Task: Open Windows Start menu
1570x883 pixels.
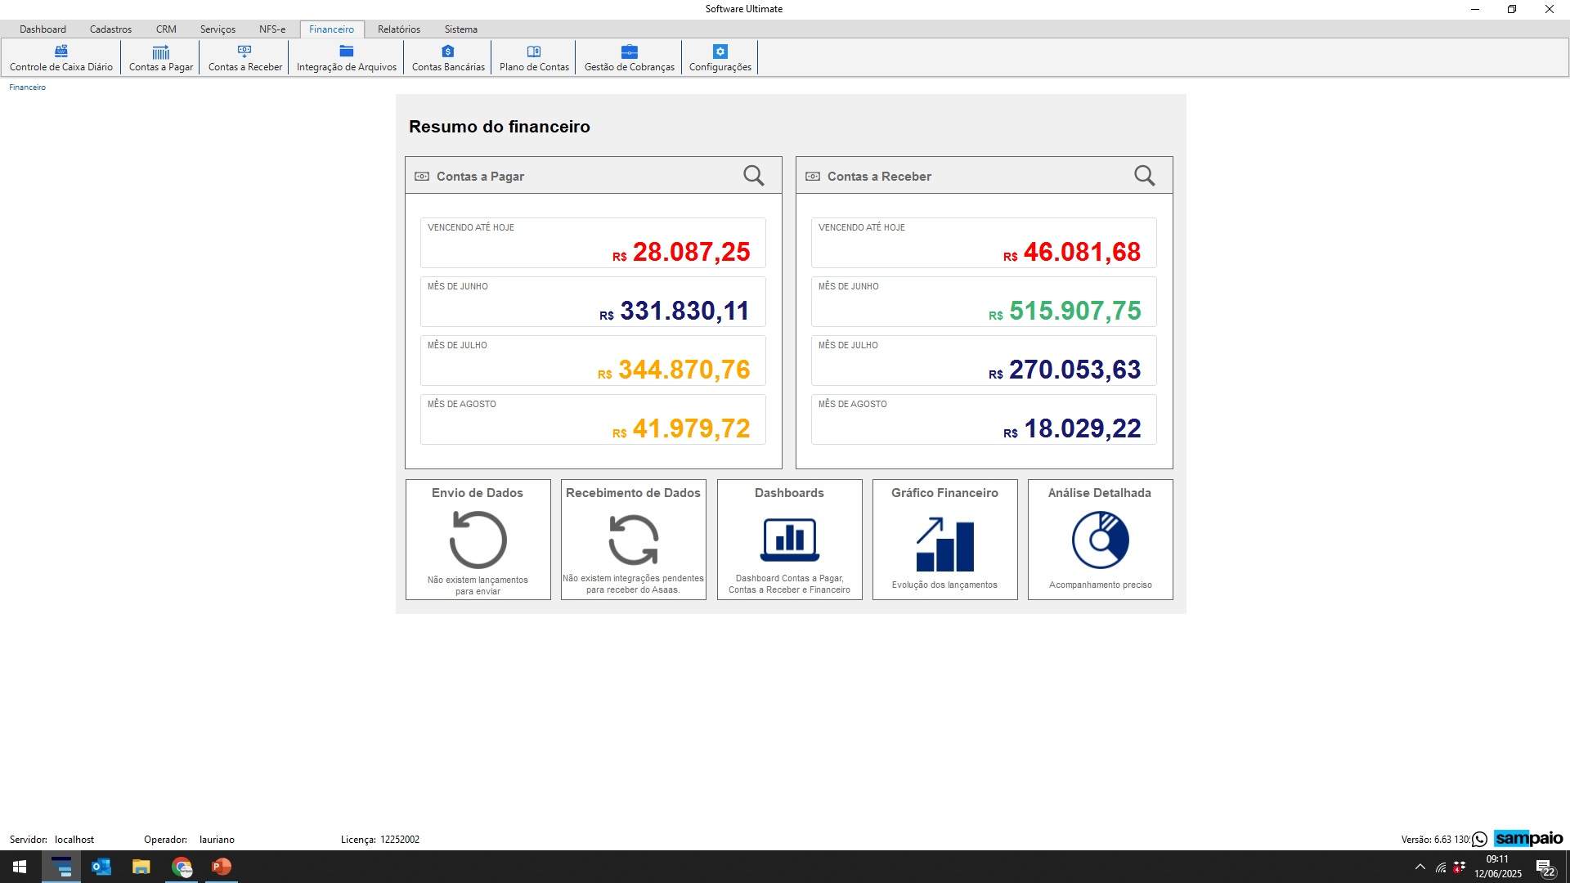Action: coord(20,867)
